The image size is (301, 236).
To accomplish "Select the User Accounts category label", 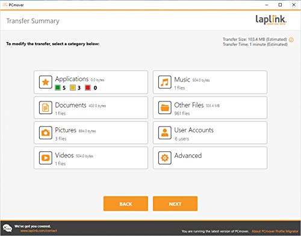I will (x=194, y=130).
